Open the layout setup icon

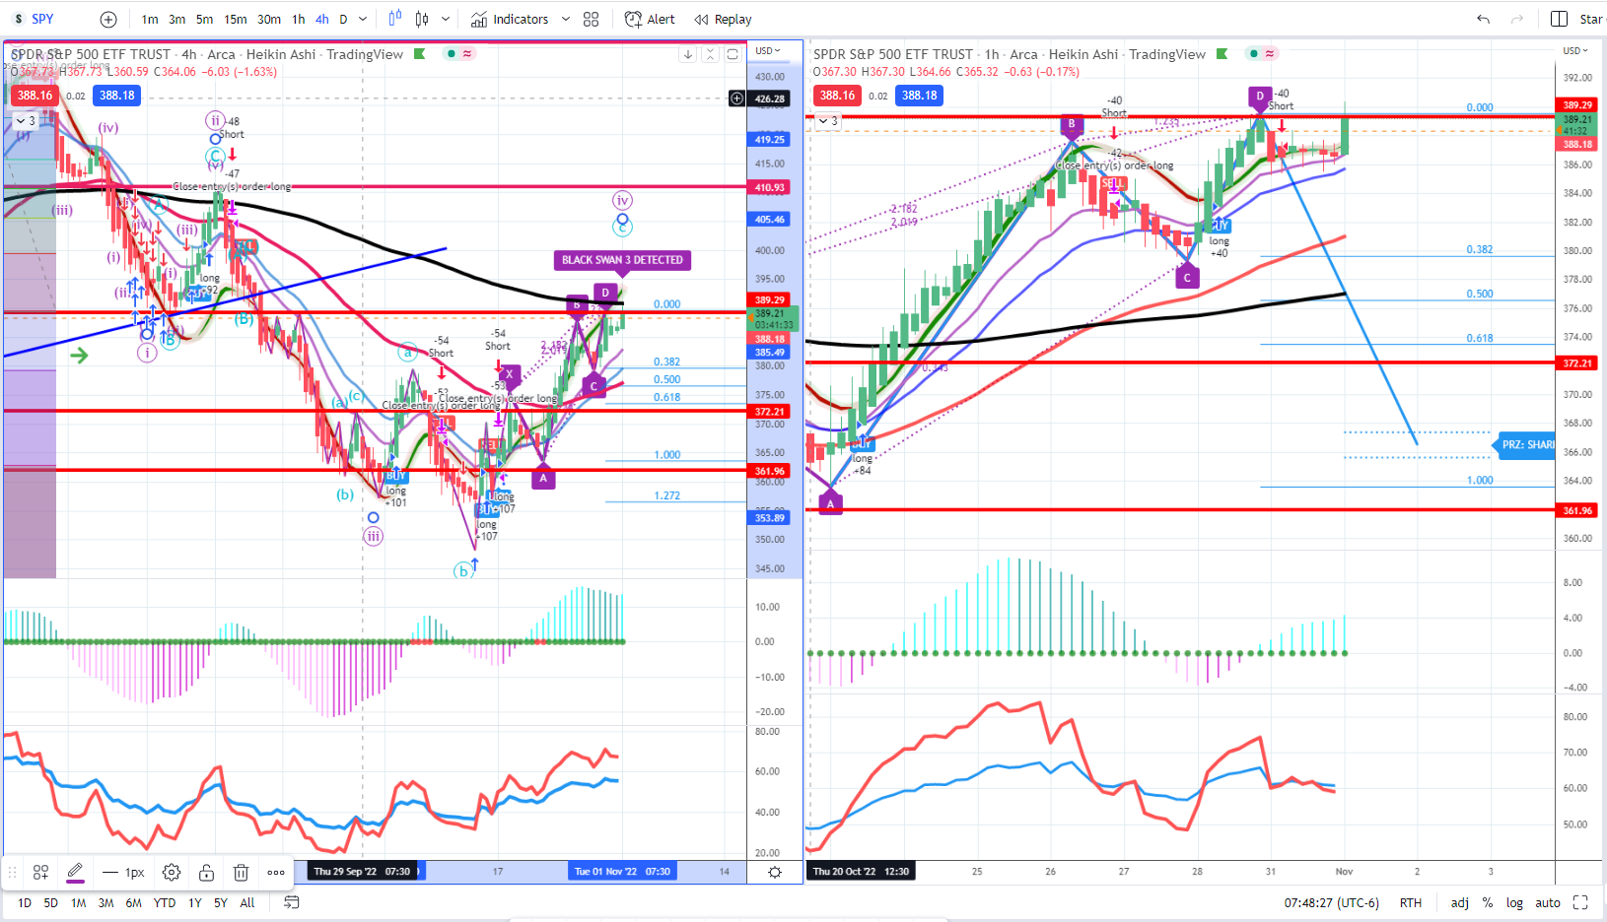[x=1559, y=19]
